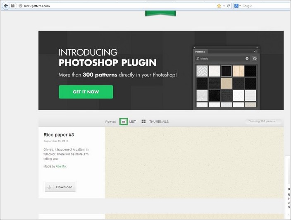Open Google search engine dropdown
This screenshot has height=220, width=291.
click(237, 6)
